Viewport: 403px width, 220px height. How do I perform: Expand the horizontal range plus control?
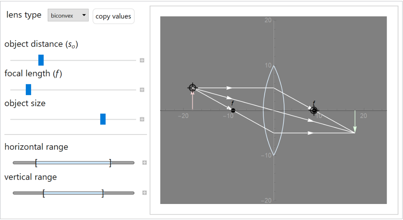tap(144, 163)
